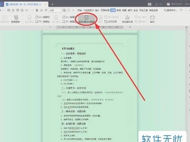190x142 pixels.
Task: Click the 插入尾注 button
Action: [56, 19]
